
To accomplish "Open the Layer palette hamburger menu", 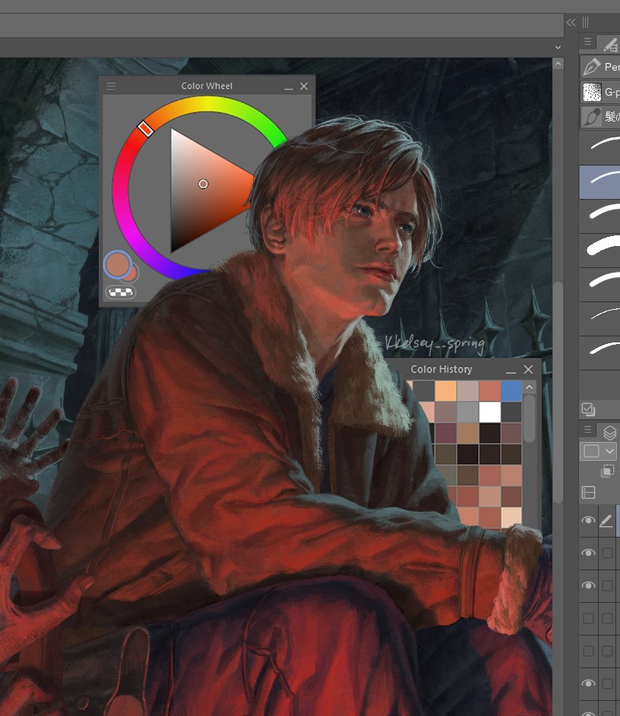I will click(x=587, y=430).
